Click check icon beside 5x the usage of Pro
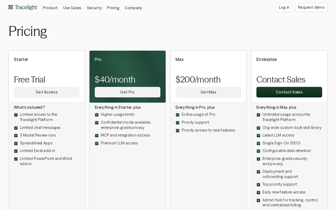 [x=177, y=115]
